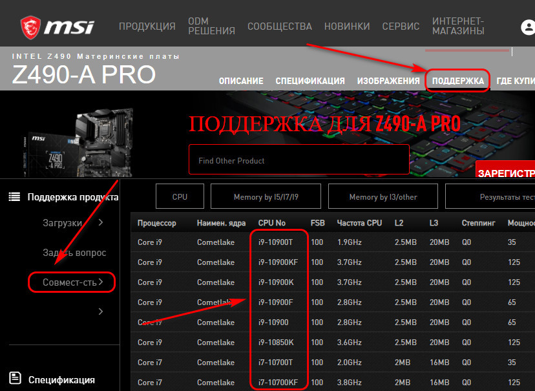The height and width of the screenshot is (391, 535).
Task: Switch to the СПЕЦИФИКАЦИЯ tab
Action: click(310, 81)
